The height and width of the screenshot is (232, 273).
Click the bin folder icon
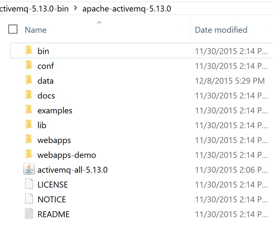[29, 51]
